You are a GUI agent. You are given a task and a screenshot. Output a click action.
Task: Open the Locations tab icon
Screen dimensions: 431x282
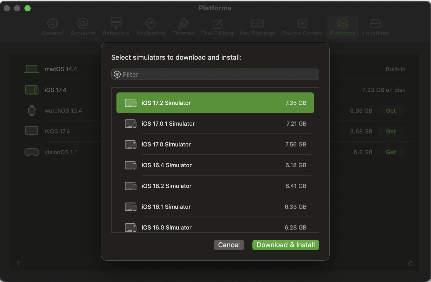pos(376,23)
